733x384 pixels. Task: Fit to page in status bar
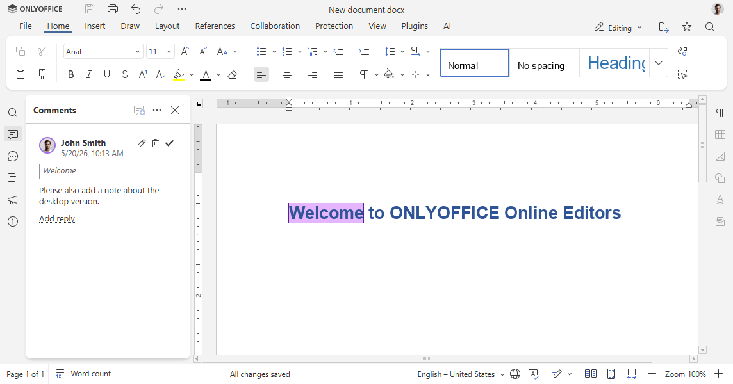(x=611, y=374)
